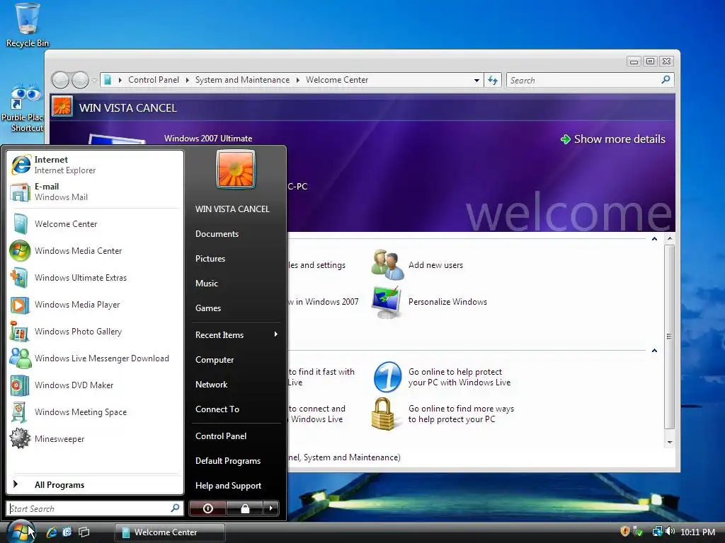This screenshot has width=725, height=543.
Task: Expand the Recent Items submenu
Action: (x=236, y=334)
